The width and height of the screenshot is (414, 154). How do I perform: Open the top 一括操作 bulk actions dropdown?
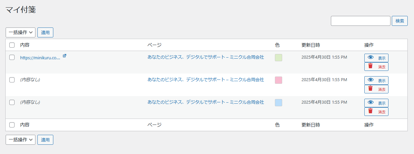coord(21,32)
